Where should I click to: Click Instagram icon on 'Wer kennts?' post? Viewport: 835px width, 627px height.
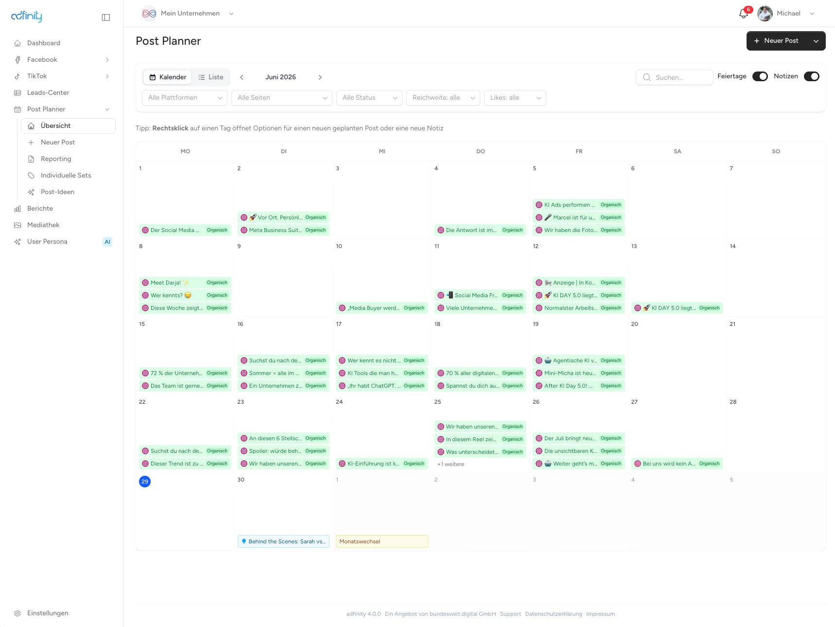(x=145, y=295)
